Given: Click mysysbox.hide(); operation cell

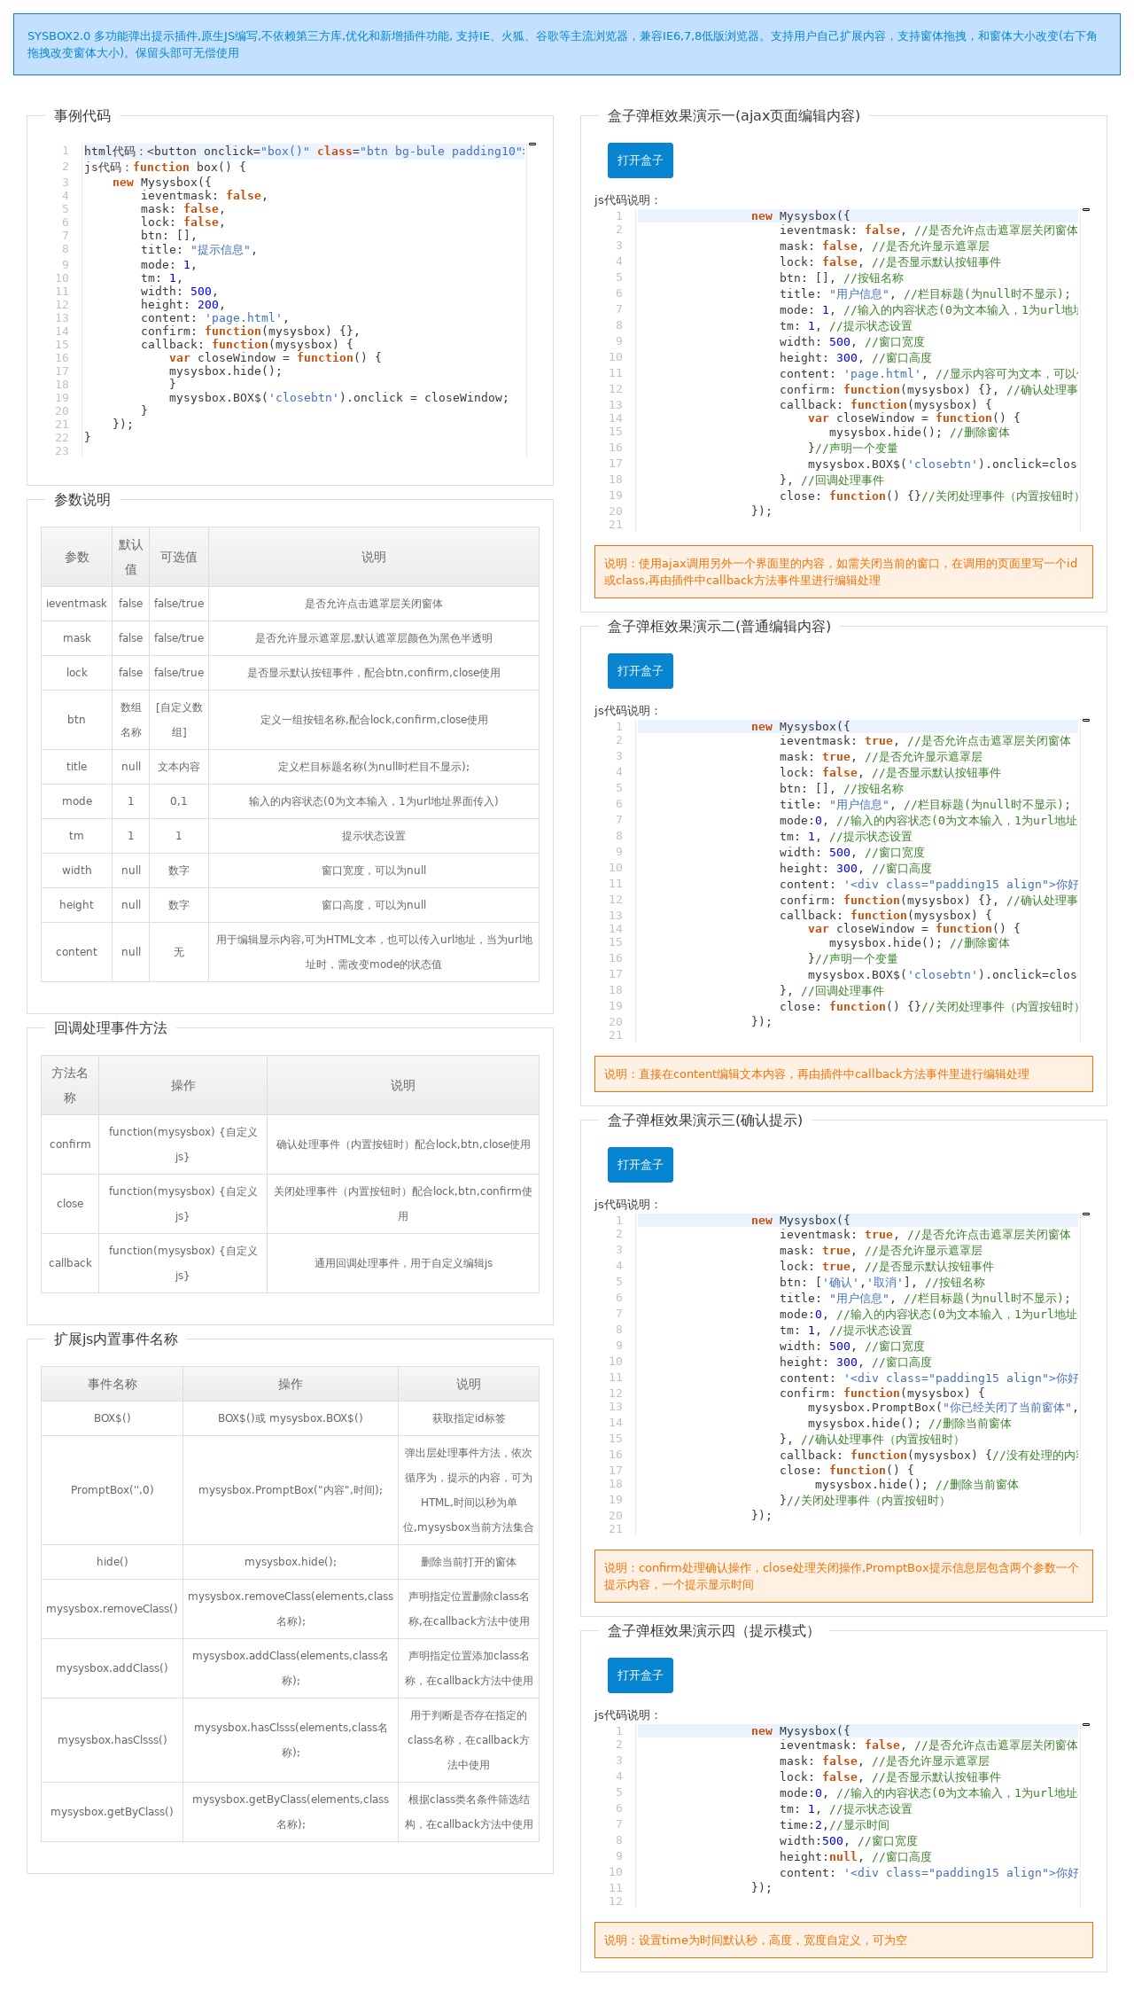Looking at the screenshot, I should [291, 1562].
